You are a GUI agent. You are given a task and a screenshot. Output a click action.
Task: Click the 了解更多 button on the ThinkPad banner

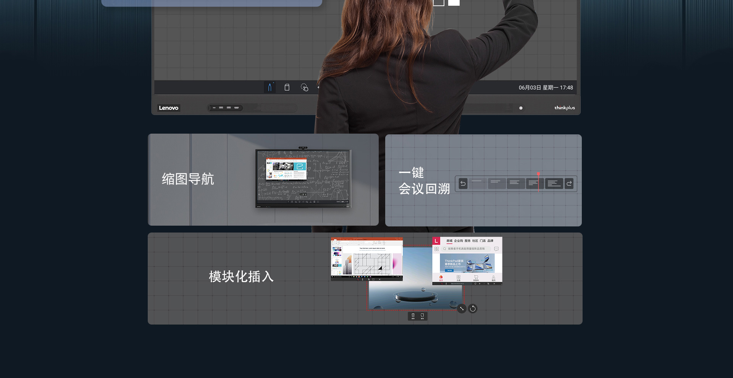tap(449, 270)
